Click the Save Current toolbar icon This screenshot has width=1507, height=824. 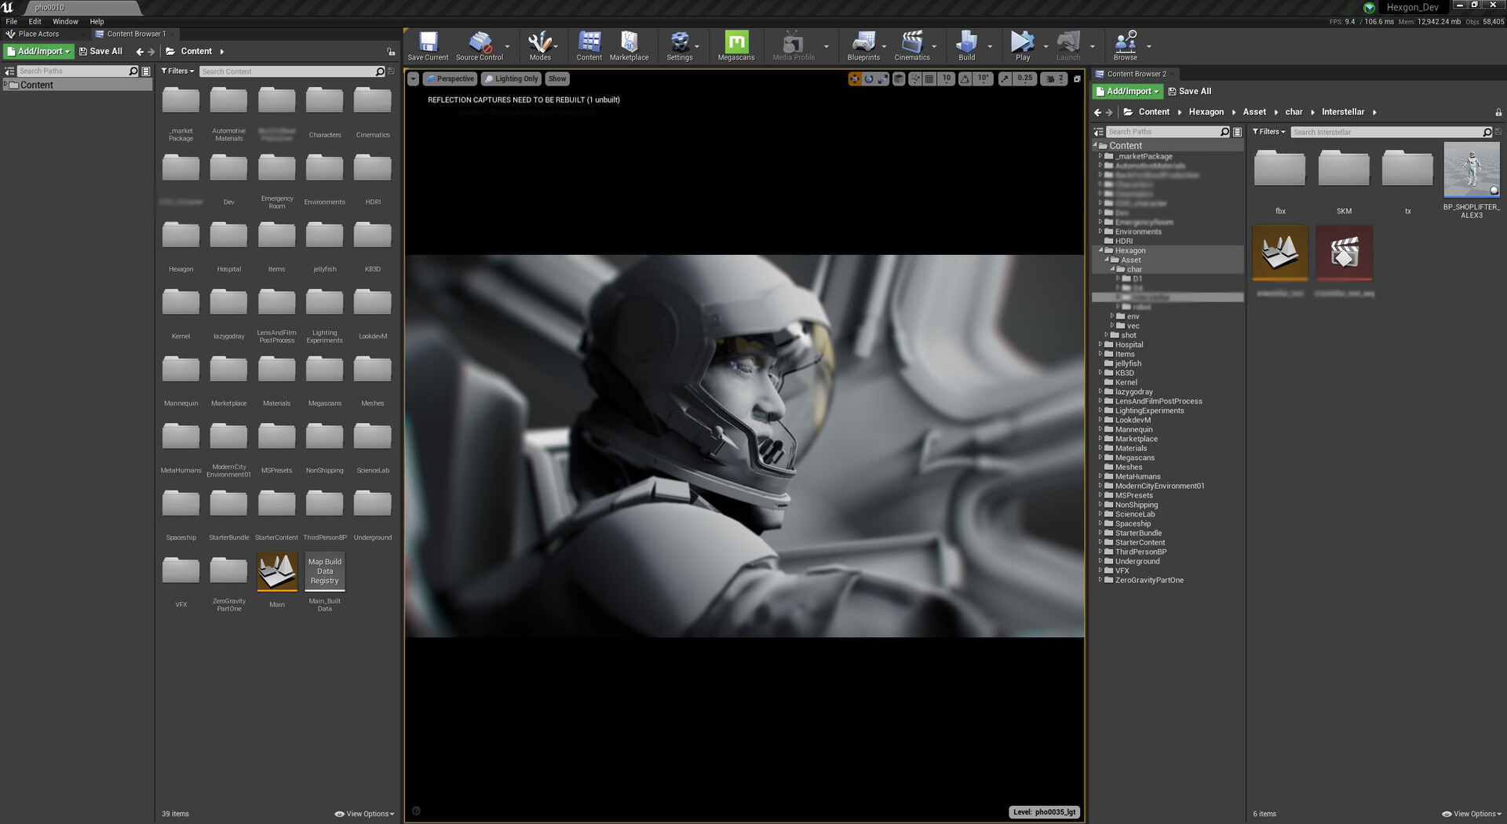(x=428, y=46)
